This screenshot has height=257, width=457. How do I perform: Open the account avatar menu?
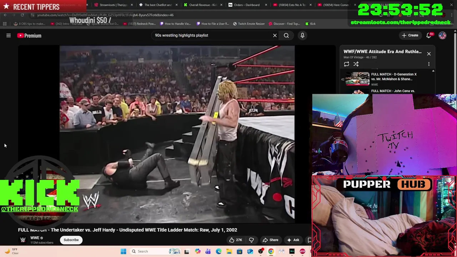(442, 35)
